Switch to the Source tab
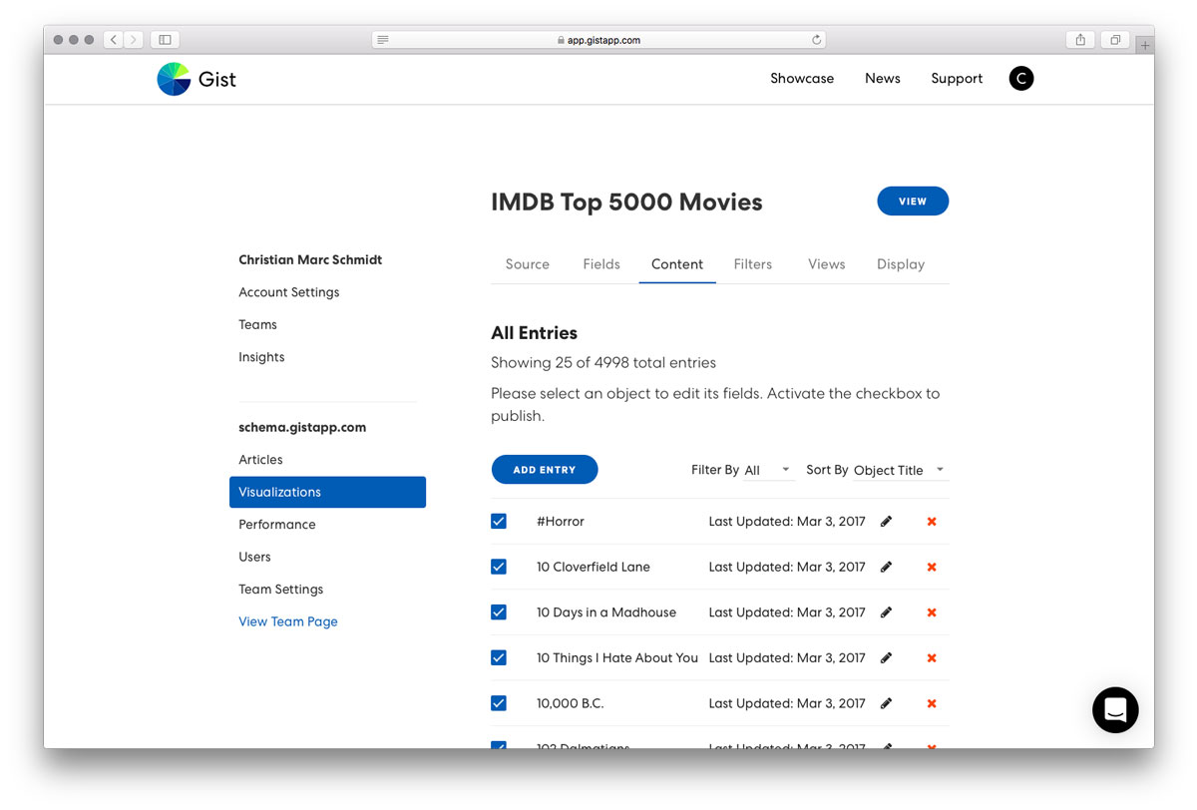 point(528,264)
